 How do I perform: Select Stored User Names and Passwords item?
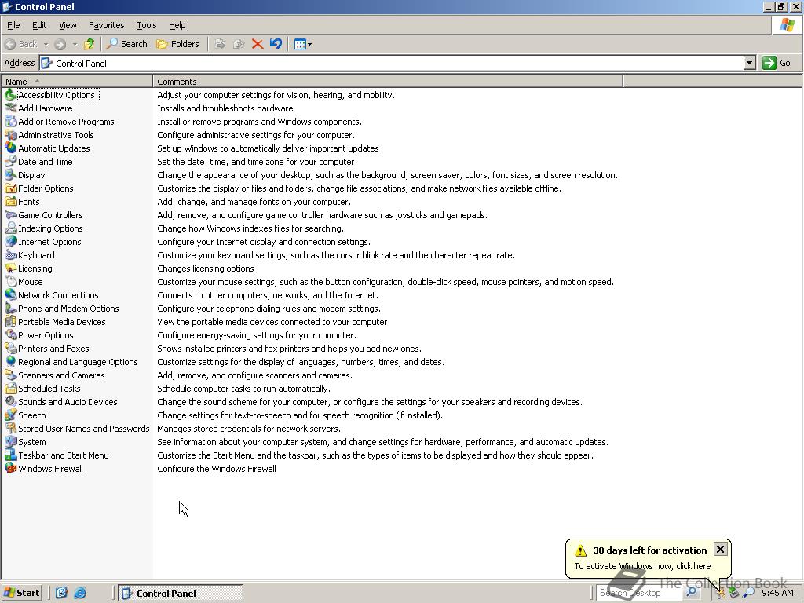click(83, 428)
